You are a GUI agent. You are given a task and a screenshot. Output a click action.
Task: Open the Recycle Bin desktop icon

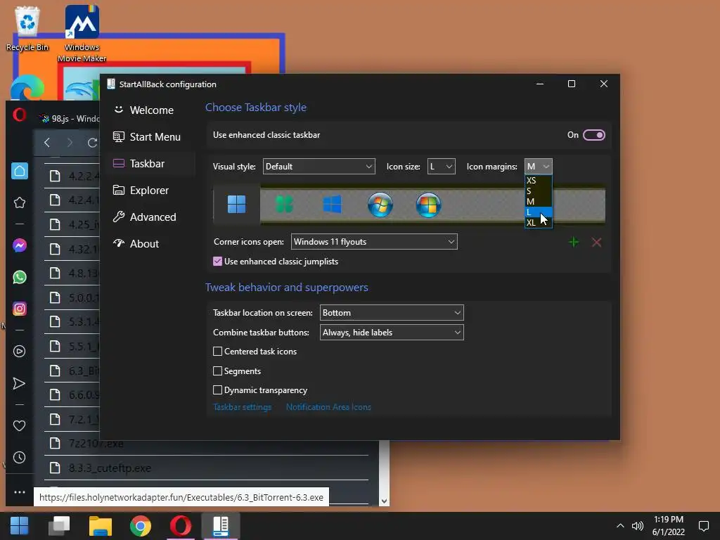27,28
